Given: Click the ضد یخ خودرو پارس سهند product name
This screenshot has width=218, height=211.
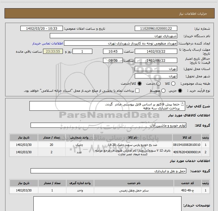Looking at the screenshot, I should pyautogui.click(x=132, y=145).
